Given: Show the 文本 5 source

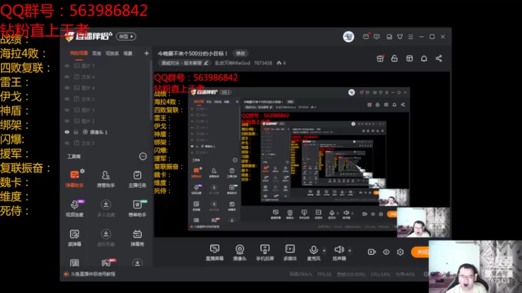Looking at the screenshot, I should point(67,143).
